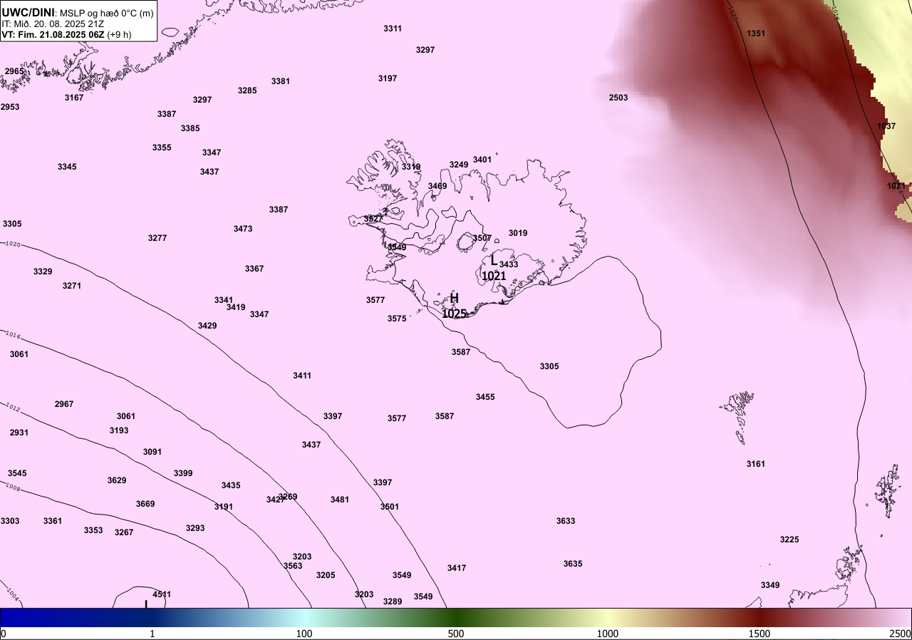Click the 1037 value near Norway coast
The height and width of the screenshot is (640, 912).
886,126
